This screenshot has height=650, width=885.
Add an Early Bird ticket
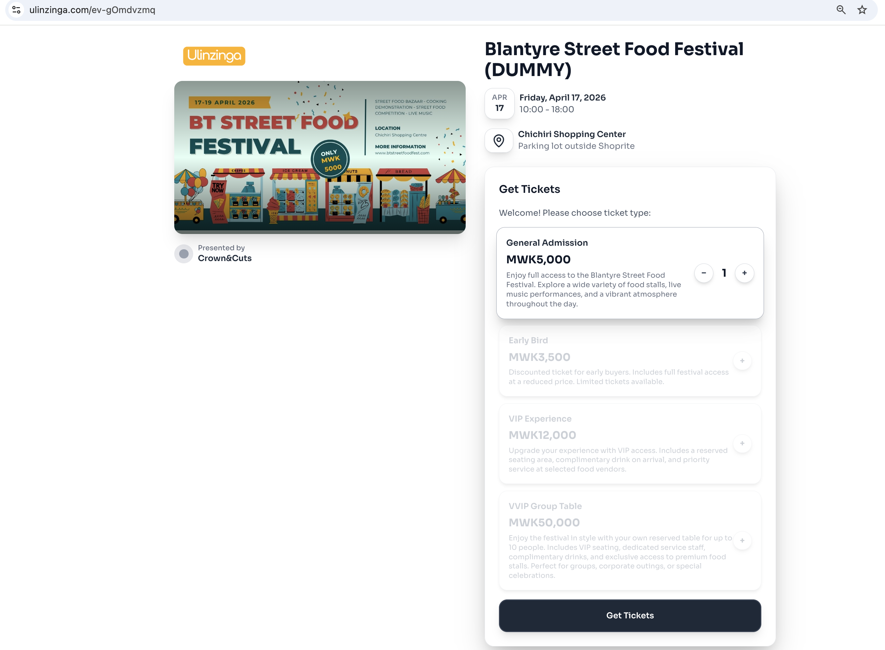pyautogui.click(x=742, y=361)
